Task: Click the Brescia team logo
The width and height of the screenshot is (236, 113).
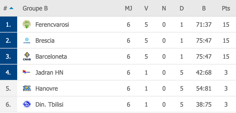Action: pyautogui.click(x=27, y=41)
